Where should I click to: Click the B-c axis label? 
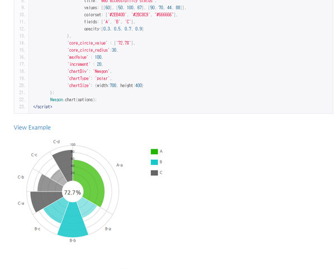point(37,229)
